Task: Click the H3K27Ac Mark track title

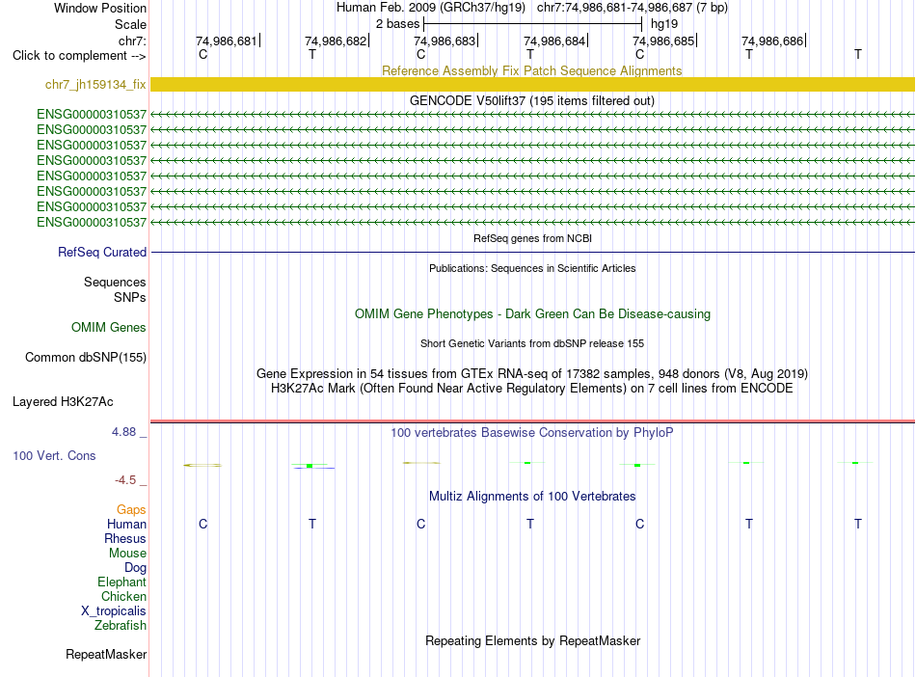Action: tap(531, 389)
